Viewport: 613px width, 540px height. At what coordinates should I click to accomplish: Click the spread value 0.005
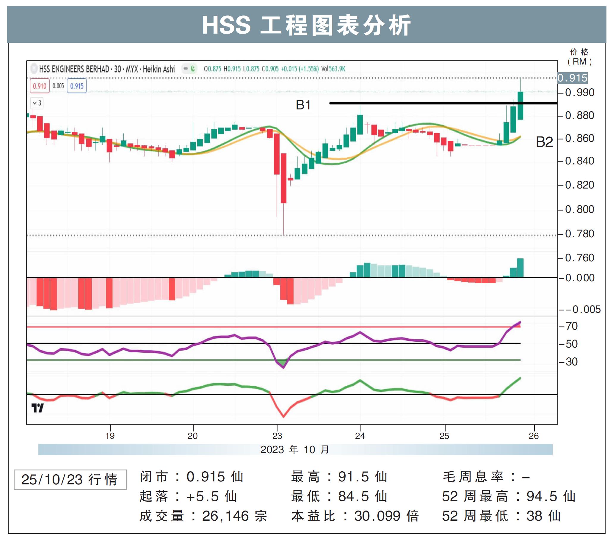point(58,86)
